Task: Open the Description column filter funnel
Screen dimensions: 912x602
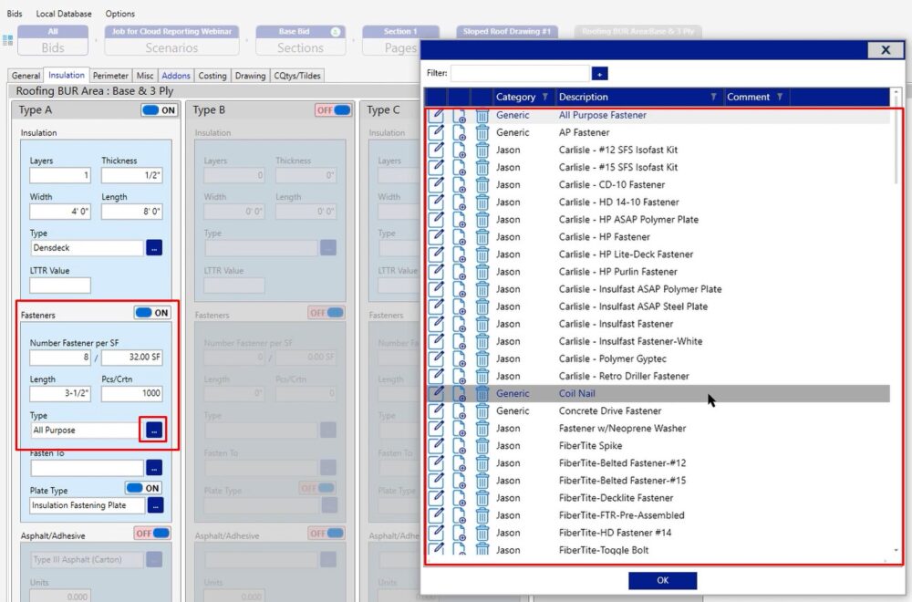Action: point(713,97)
